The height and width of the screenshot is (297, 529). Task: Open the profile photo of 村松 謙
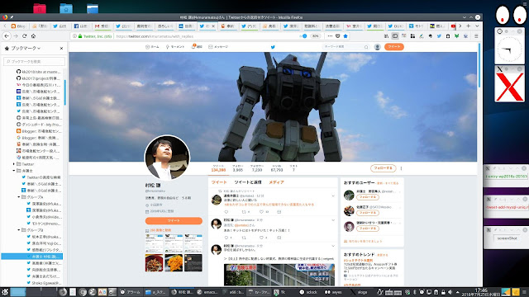coord(167,158)
